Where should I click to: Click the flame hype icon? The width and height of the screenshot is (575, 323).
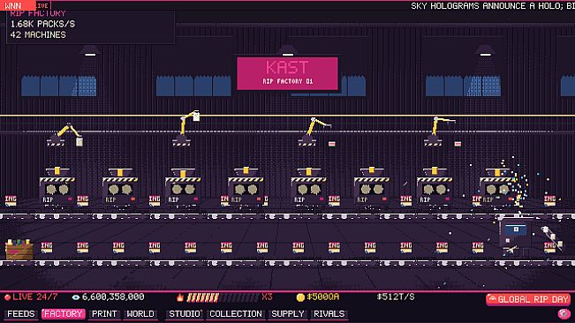pyautogui.click(x=179, y=297)
